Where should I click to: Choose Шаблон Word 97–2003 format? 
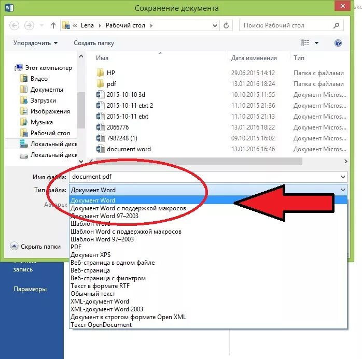click(x=208, y=239)
